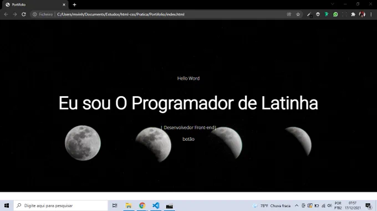The image size is (377, 211).
Task: Show hidden system tray icons
Action: pyautogui.click(x=297, y=205)
